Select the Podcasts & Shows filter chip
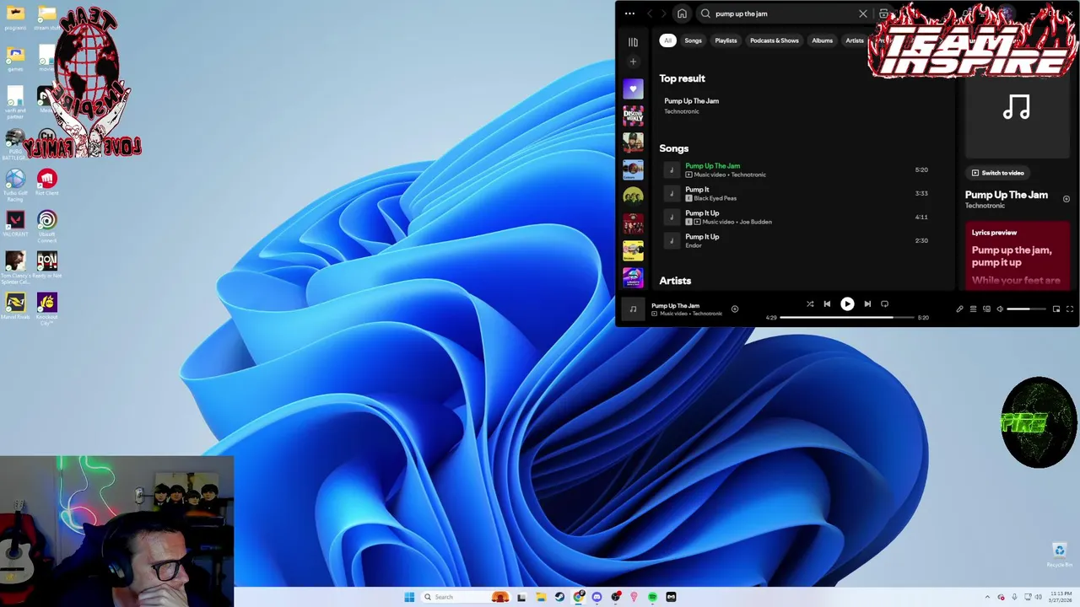 [774, 40]
